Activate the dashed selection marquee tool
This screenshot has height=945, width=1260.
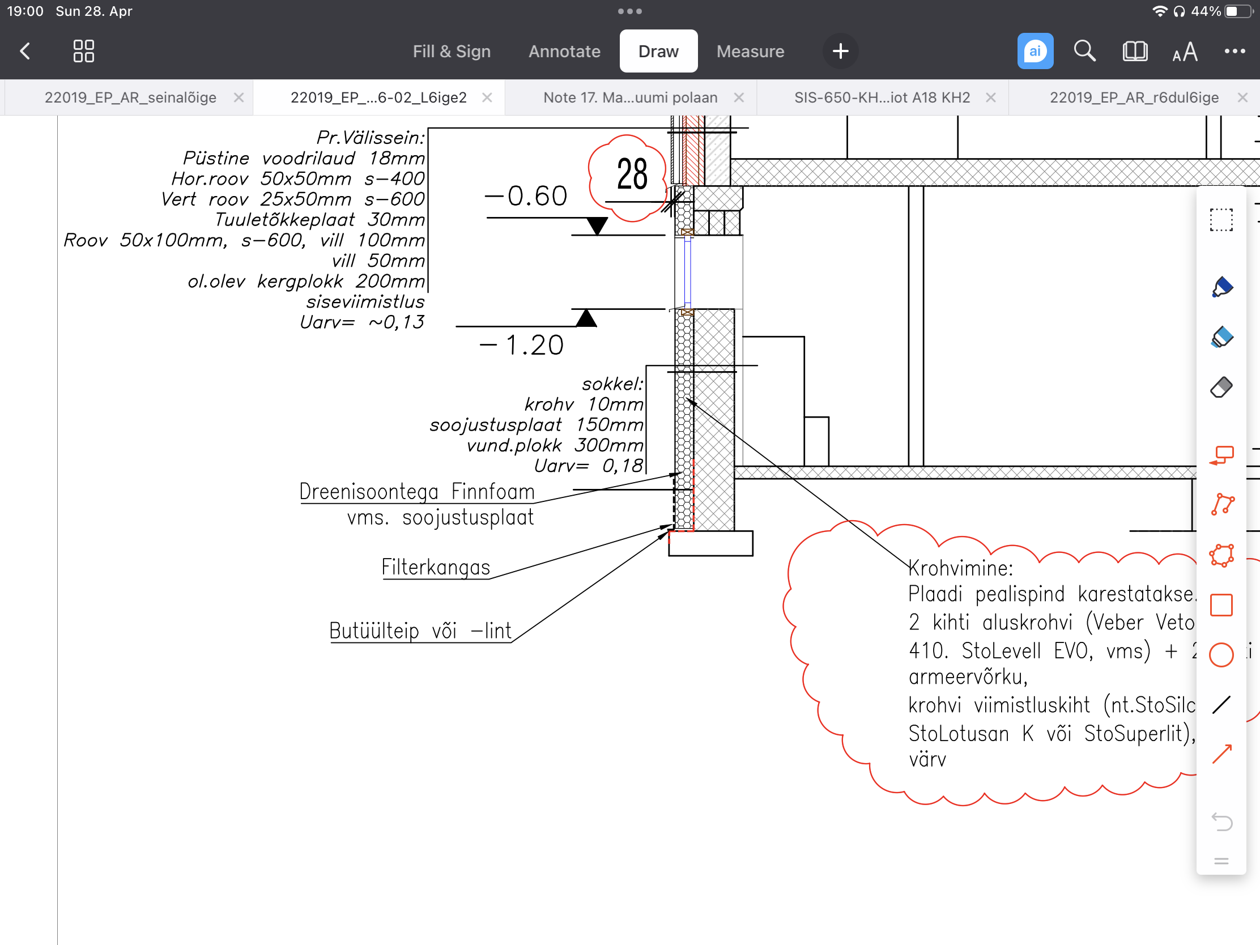tap(1221, 220)
